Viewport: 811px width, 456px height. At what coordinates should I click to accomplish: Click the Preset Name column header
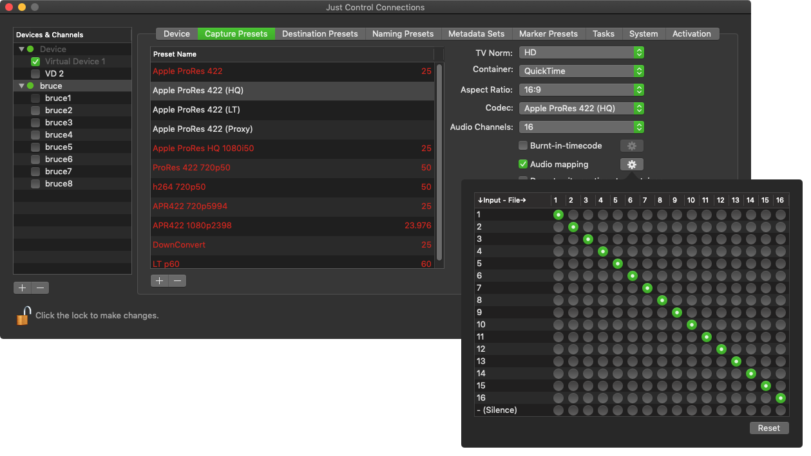pos(292,54)
